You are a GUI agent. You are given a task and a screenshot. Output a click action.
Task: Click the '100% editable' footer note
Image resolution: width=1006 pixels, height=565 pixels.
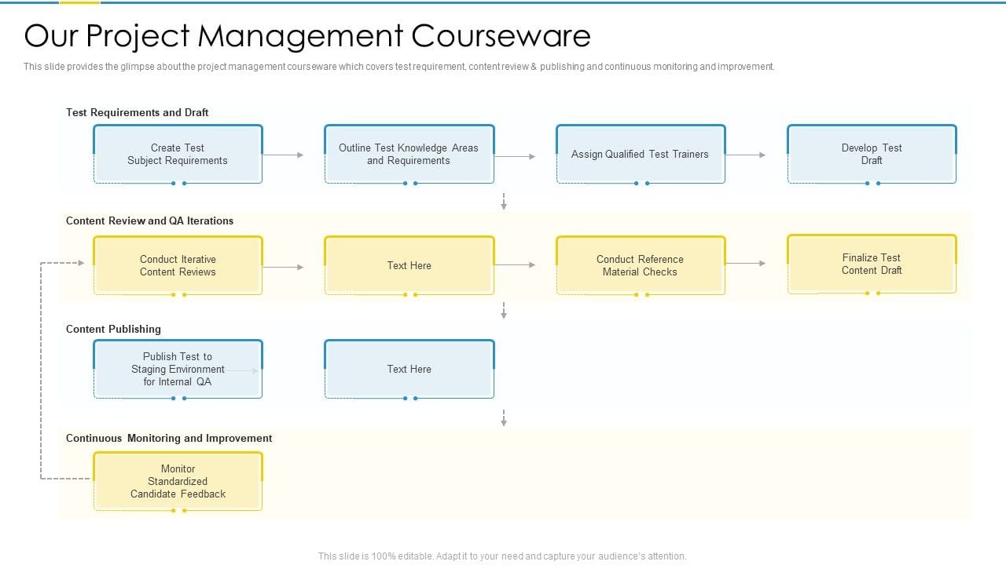[x=502, y=556]
